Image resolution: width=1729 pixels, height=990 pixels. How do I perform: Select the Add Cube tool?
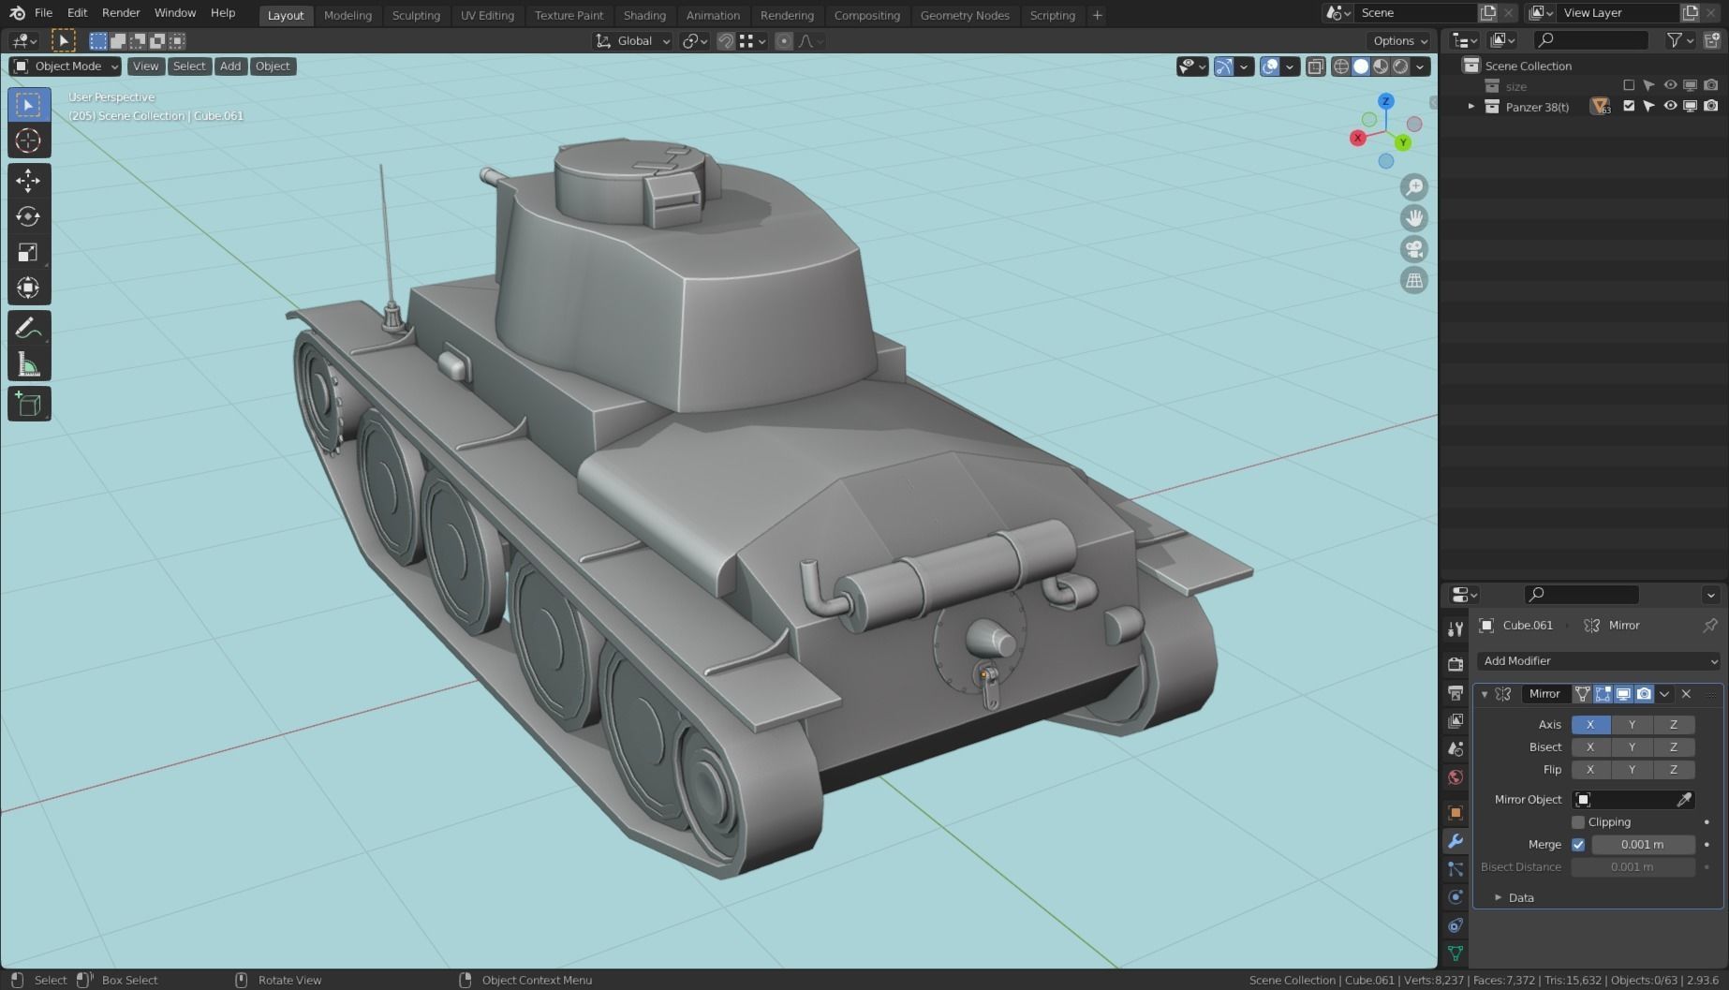[x=29, y=403]
